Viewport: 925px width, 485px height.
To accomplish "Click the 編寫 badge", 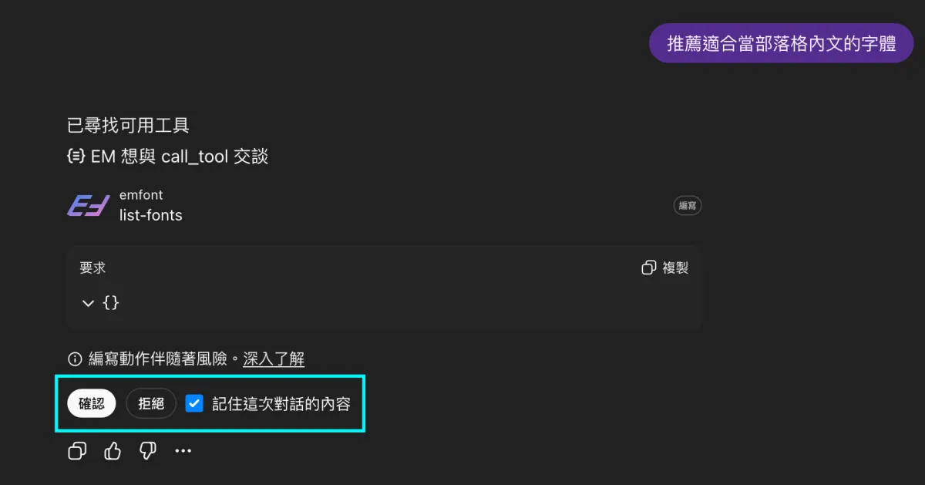I will point(687,205).
